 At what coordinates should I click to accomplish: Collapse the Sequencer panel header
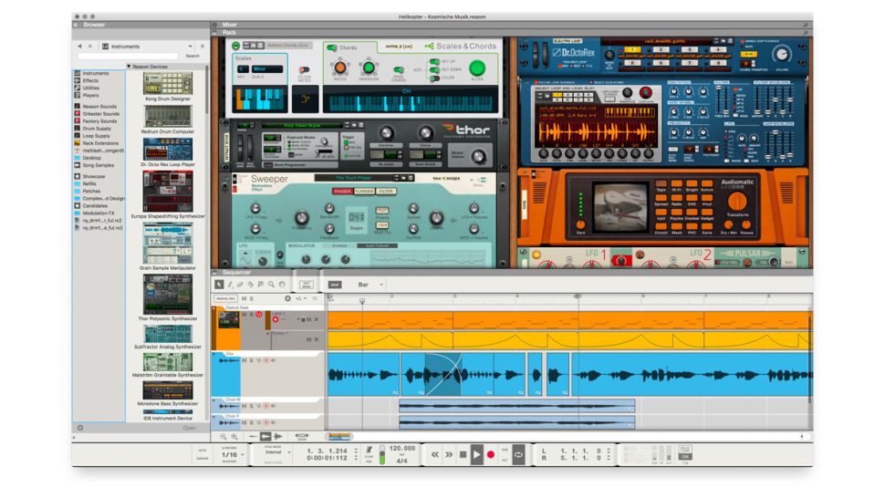pos(214,273)
